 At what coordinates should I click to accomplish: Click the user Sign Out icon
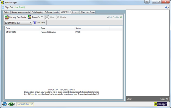coord(3,7)
